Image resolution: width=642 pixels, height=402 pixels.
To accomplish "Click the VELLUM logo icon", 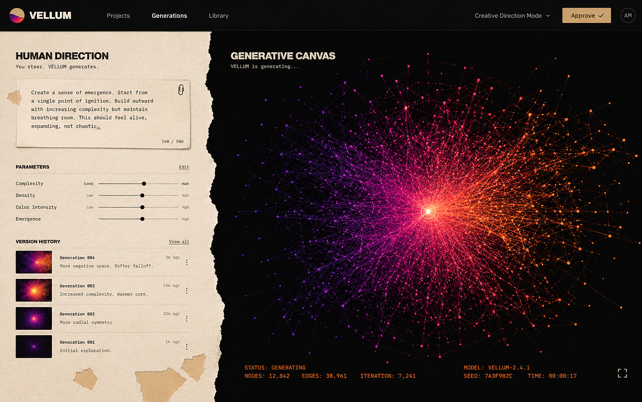I will [x=17, y=16].
